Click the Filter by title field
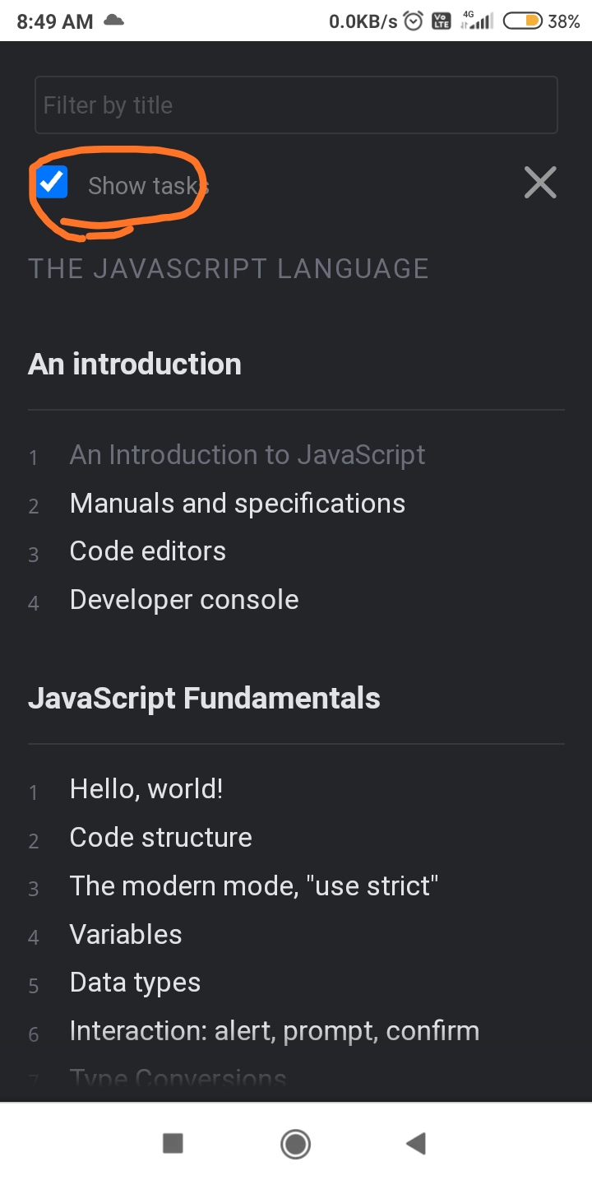The height and width of the screenshot is (1185, 592). click(x=296, y=105)
